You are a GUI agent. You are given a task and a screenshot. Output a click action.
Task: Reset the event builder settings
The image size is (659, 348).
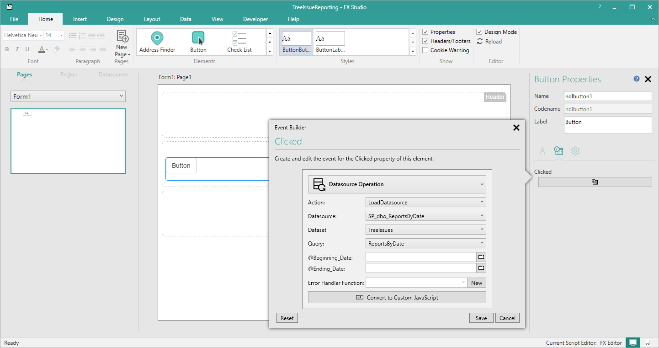(287, 318)
